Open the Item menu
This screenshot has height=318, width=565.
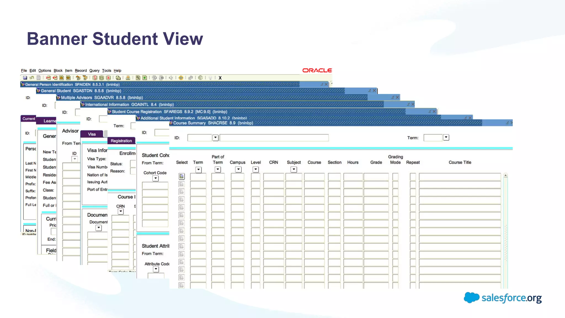(69, 71)
